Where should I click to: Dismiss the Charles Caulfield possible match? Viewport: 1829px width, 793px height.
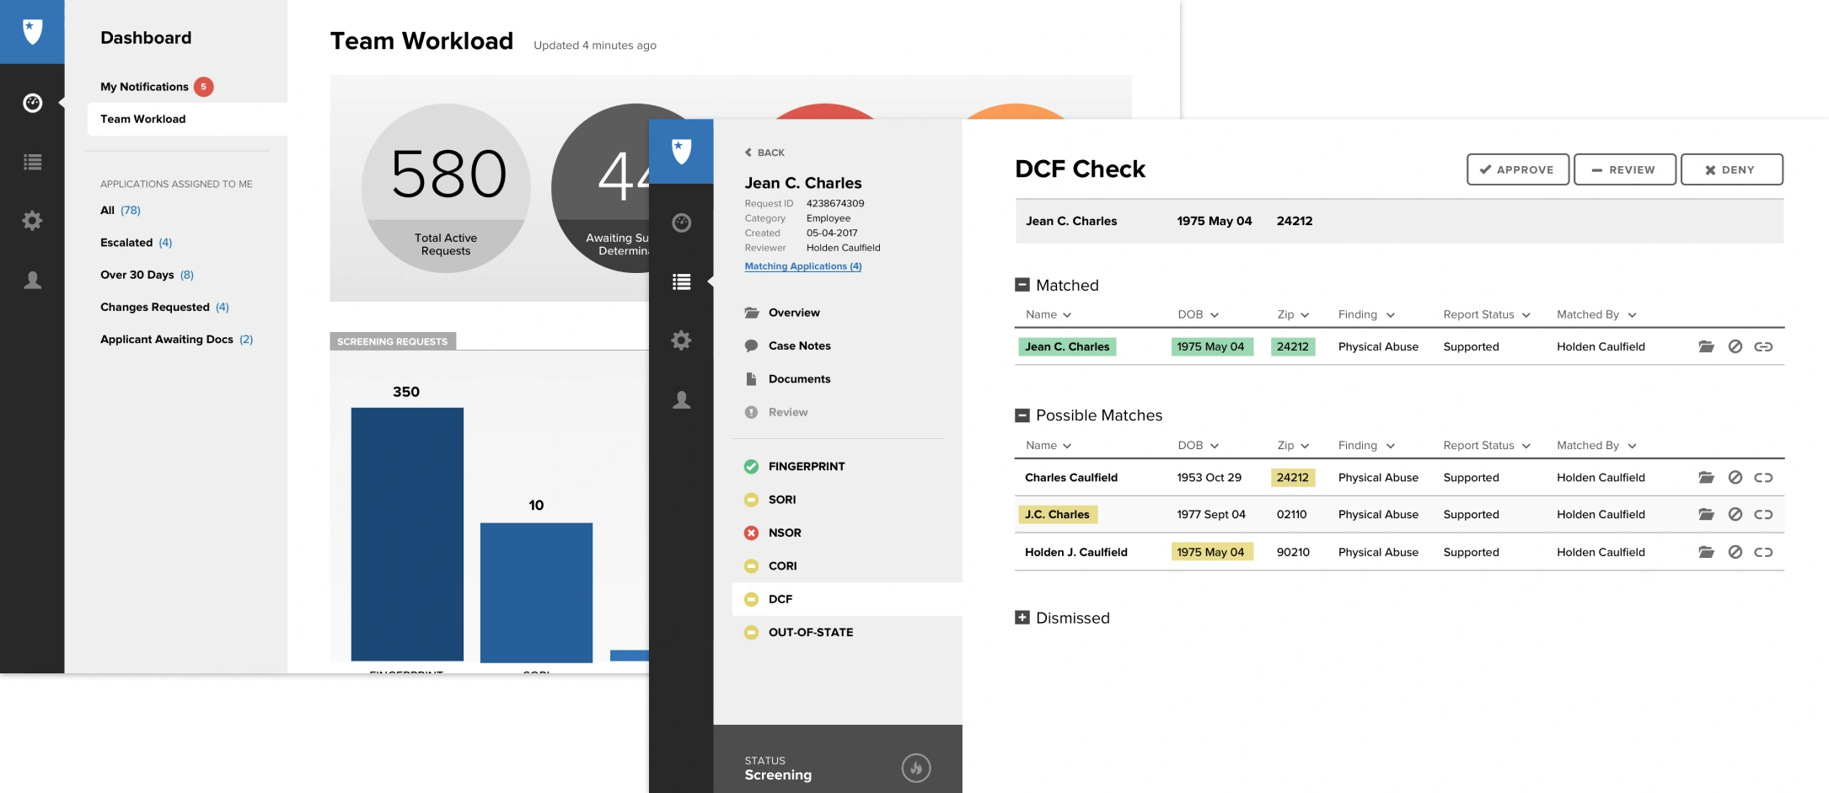[1735, 477]
